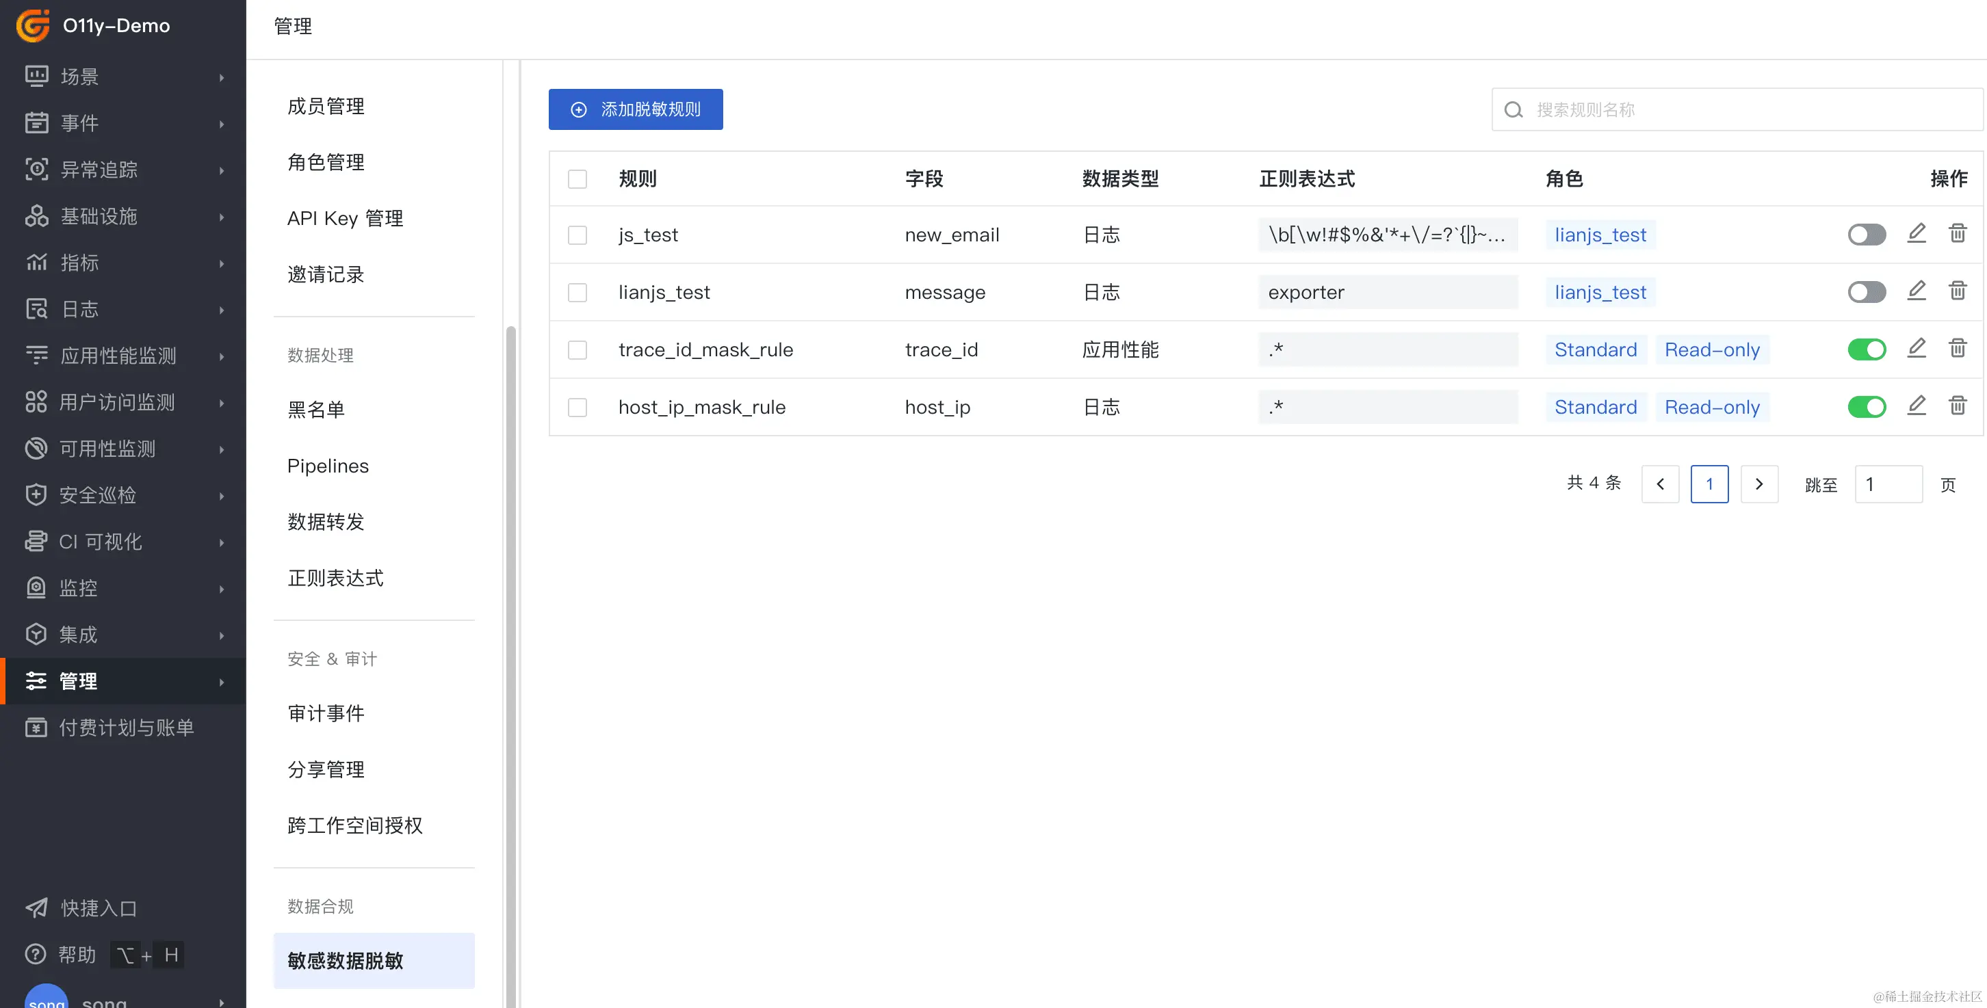
Task: Click the Read-only role tag on trace_id_mask_rule
Action: (x=1712, y=350)
